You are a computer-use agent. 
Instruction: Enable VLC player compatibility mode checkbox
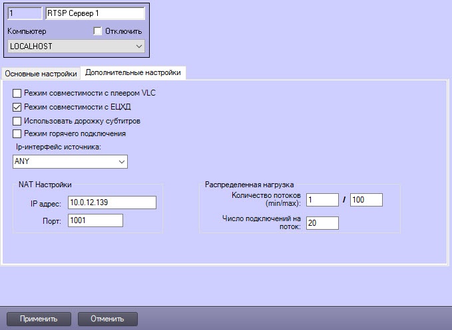click(17, 93)
